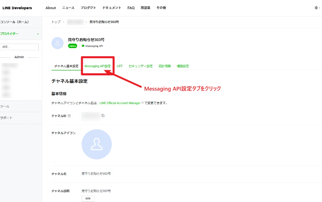Open the その他 menu
The image size is (322, 202).
161,8
